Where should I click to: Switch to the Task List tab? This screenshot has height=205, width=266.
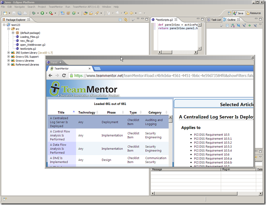click(216, 19)
